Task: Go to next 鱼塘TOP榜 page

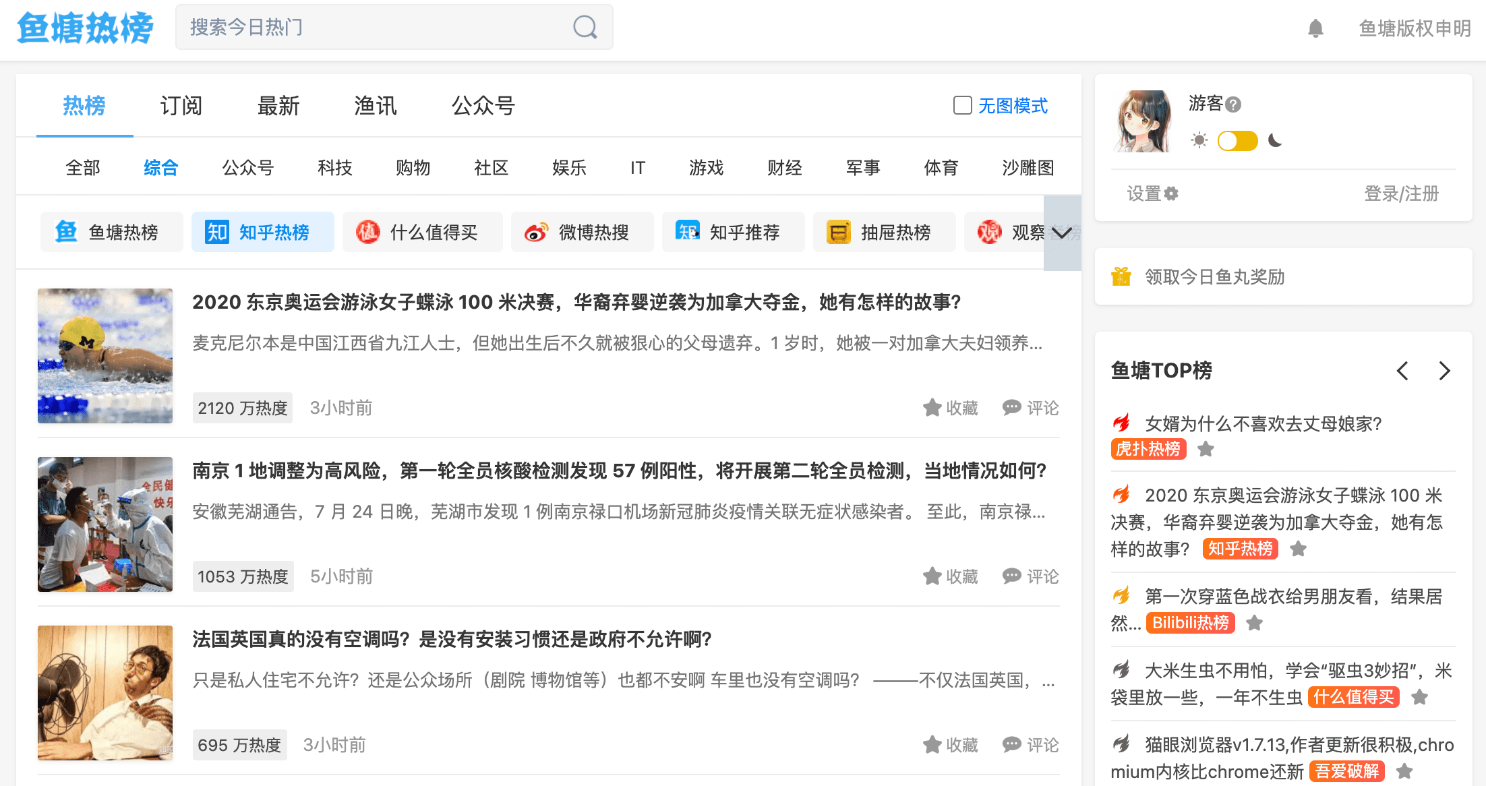Action: pyautogui.click(x=1444, y=371)
